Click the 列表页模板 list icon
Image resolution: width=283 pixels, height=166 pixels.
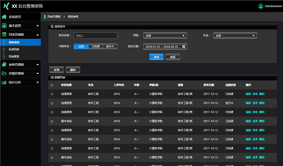click(4, 35)
